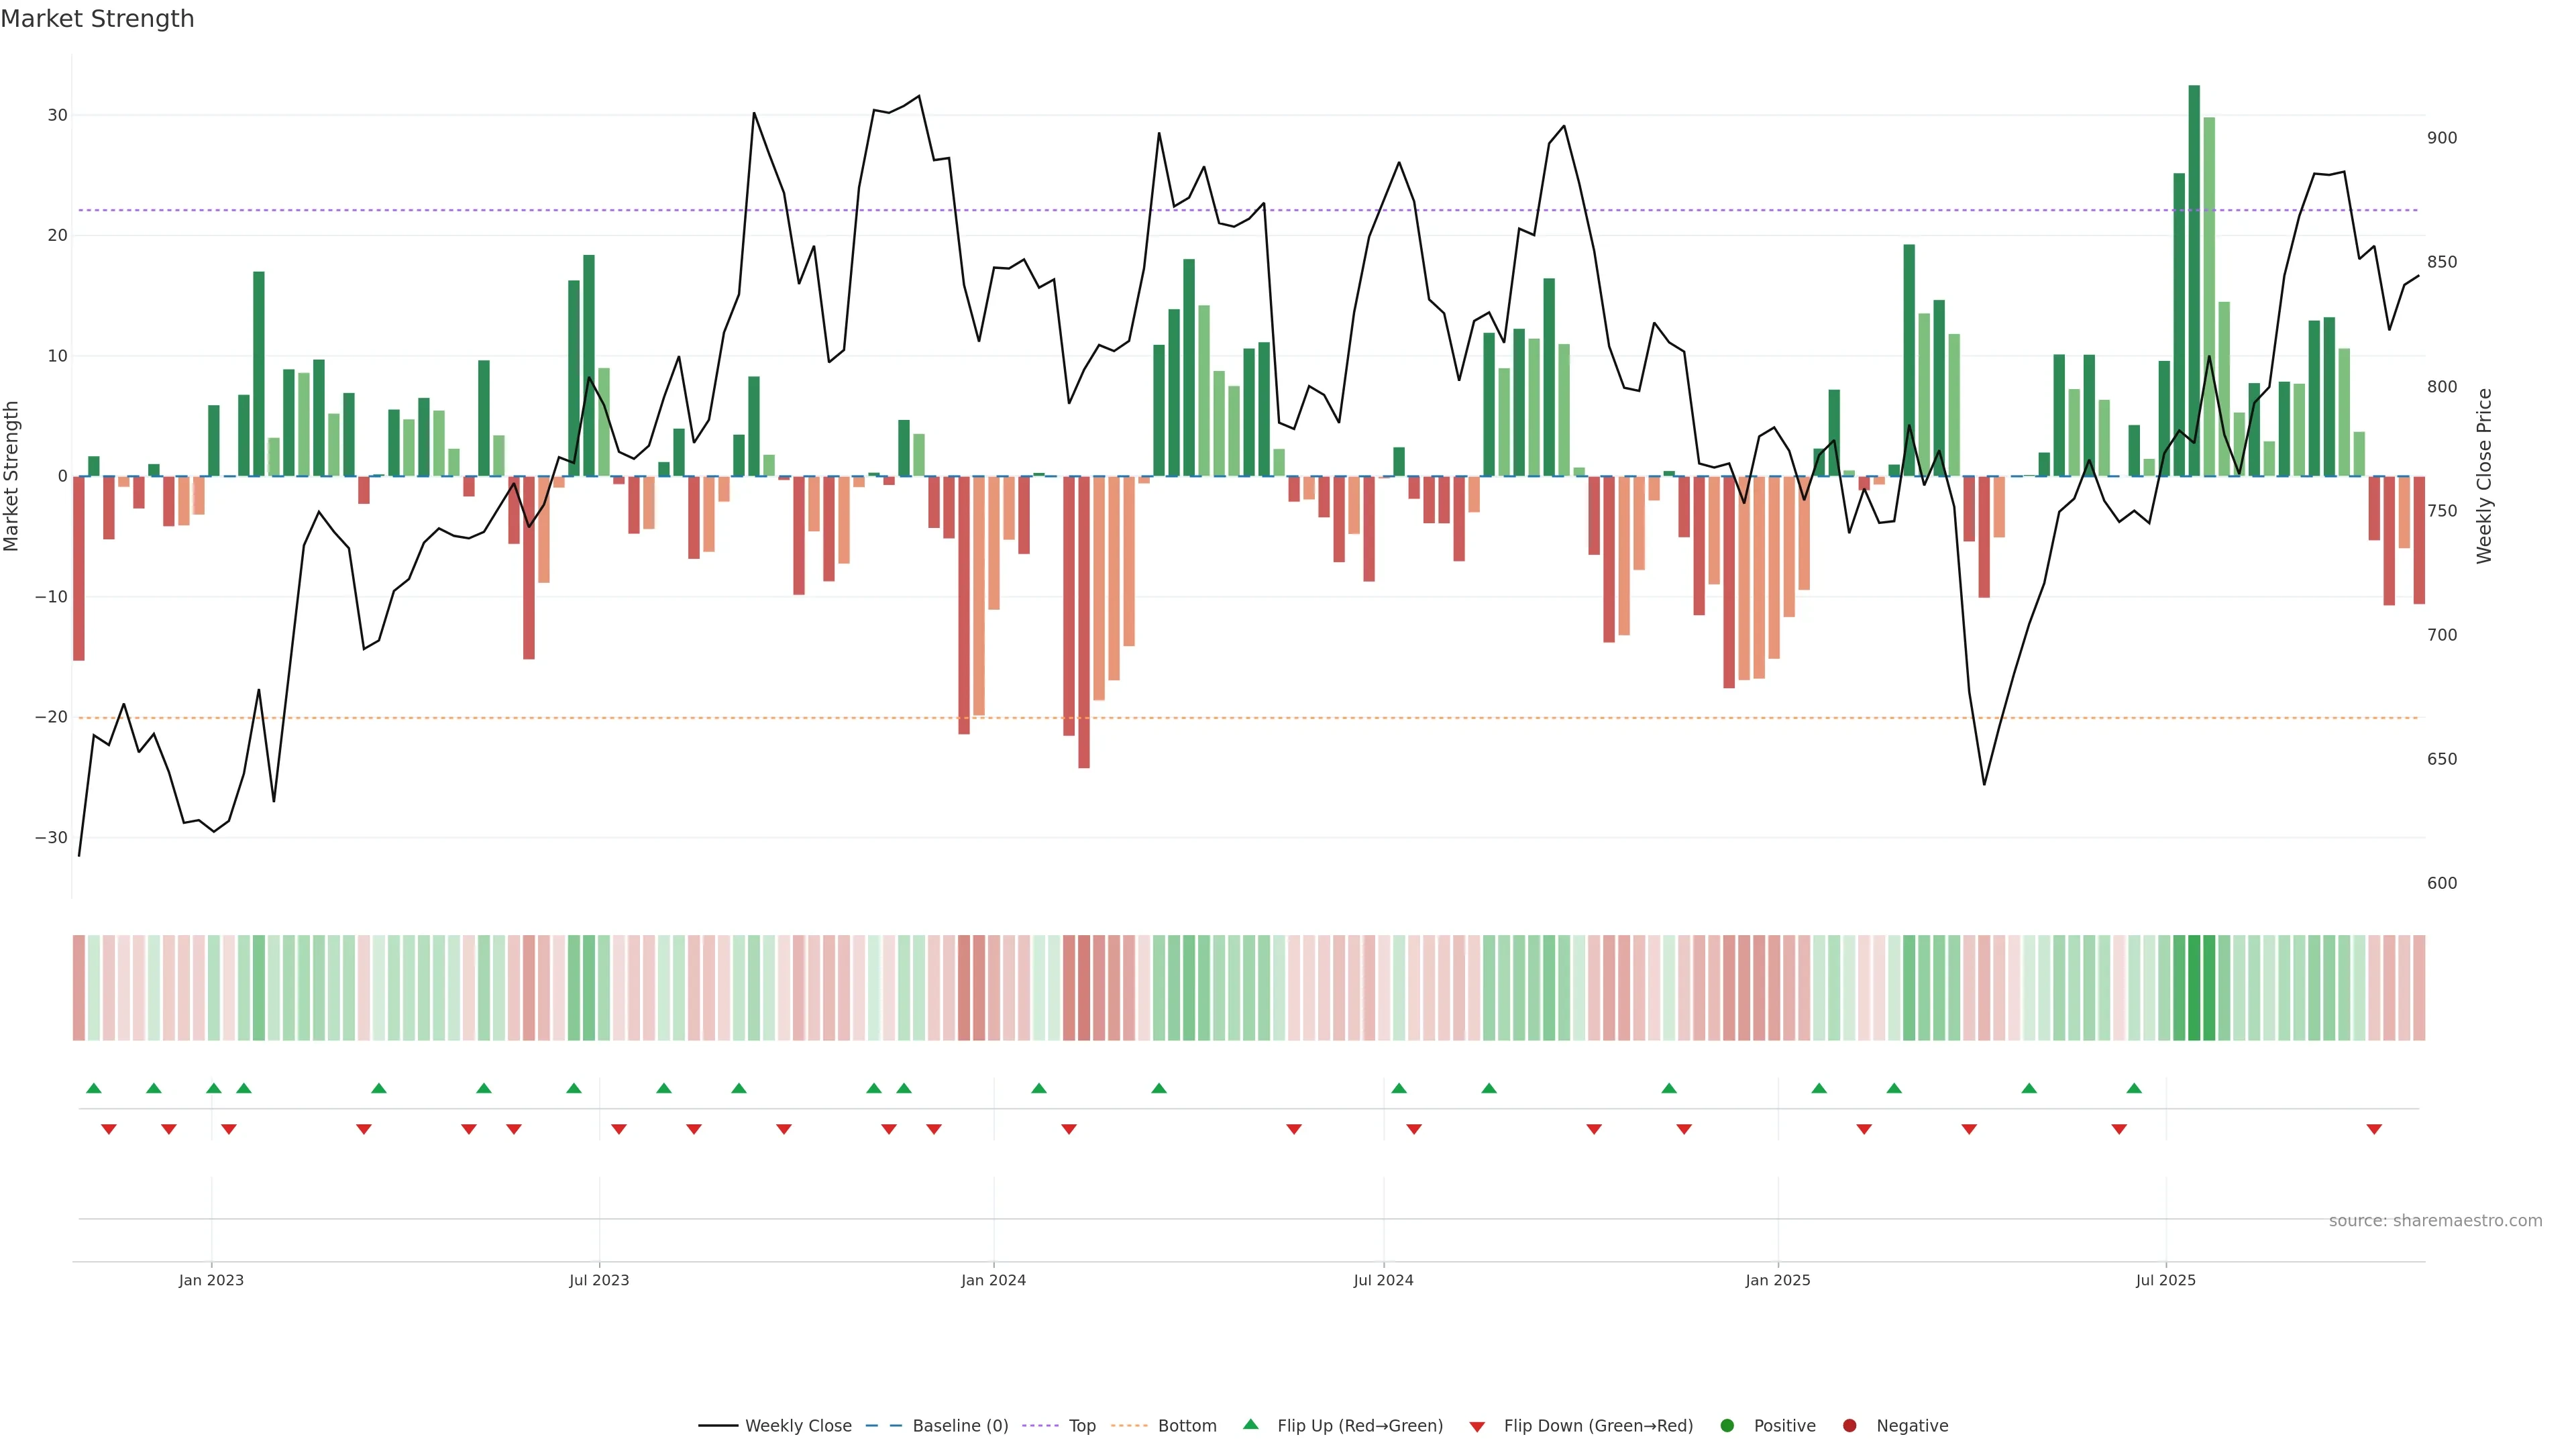Click the Market Strength chart title
Image resolution: width=2576 pixels, height=1449 pixels.
[97, 19]
